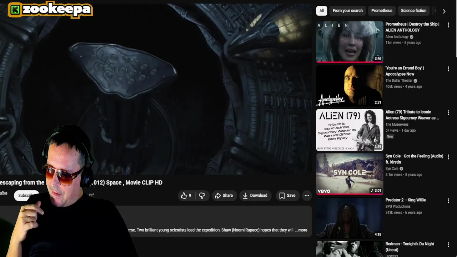
Task: Open options menu for Alien (79) Tribute video
Action: (448, 113)
